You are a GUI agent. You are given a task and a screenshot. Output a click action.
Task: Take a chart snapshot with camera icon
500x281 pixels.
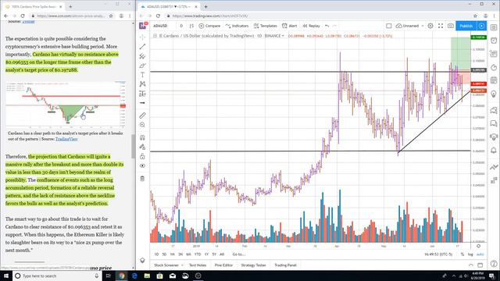click(450, 26)
